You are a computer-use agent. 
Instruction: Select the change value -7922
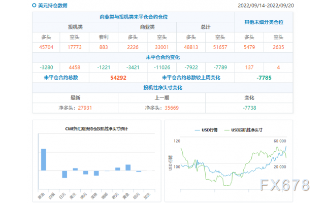[x=191, y=67]
